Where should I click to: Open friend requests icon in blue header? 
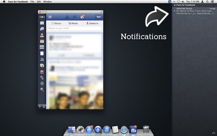coord(67,17)
